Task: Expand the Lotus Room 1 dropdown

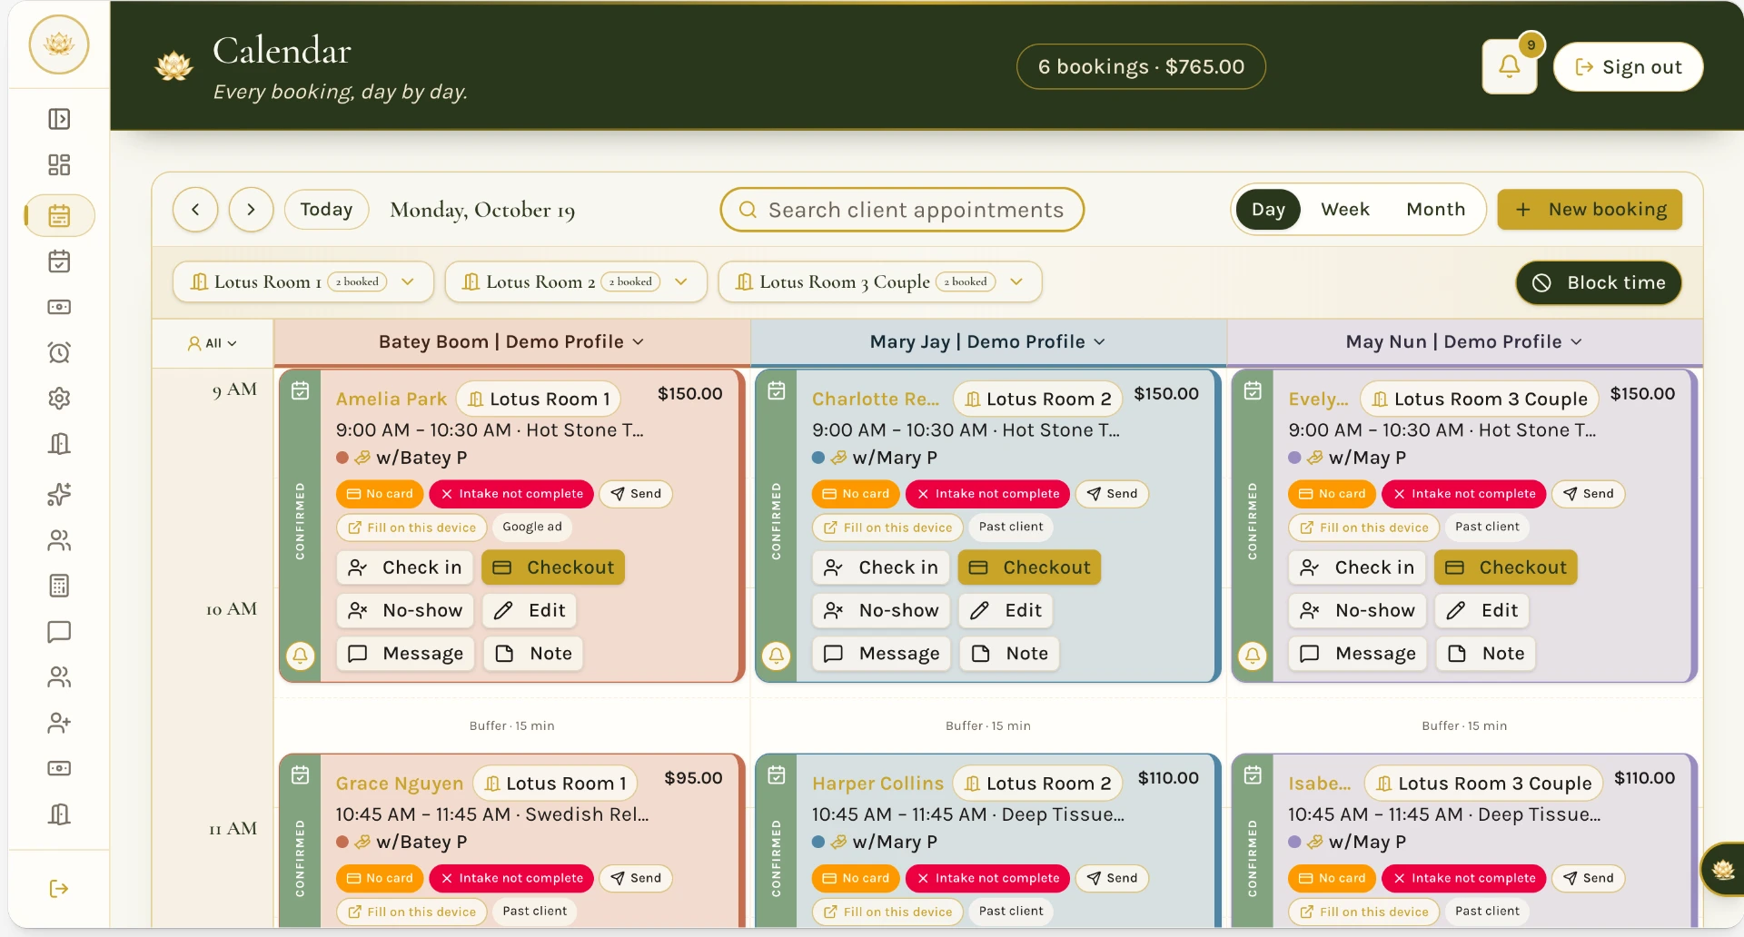Action: [303, 282]
